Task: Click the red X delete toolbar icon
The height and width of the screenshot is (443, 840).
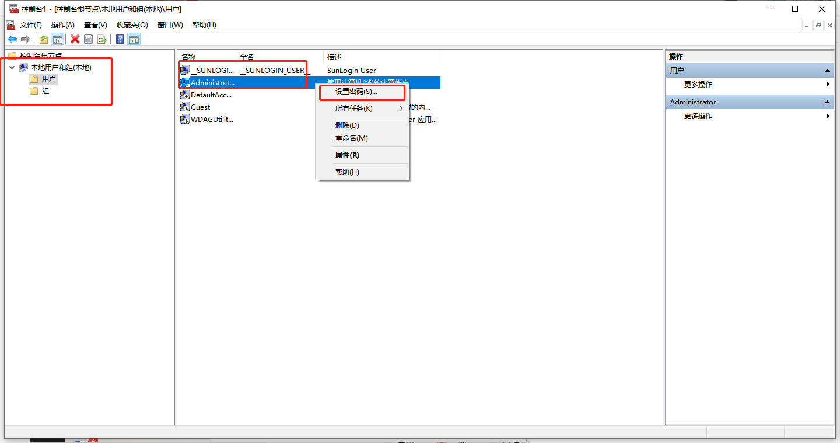Action: pos(75,39)
